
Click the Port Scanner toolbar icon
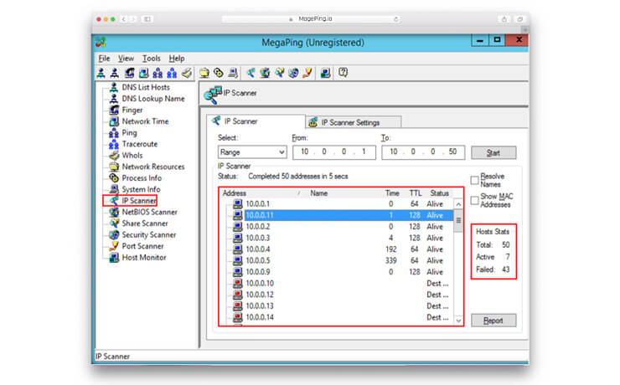[x=307, y=73]
